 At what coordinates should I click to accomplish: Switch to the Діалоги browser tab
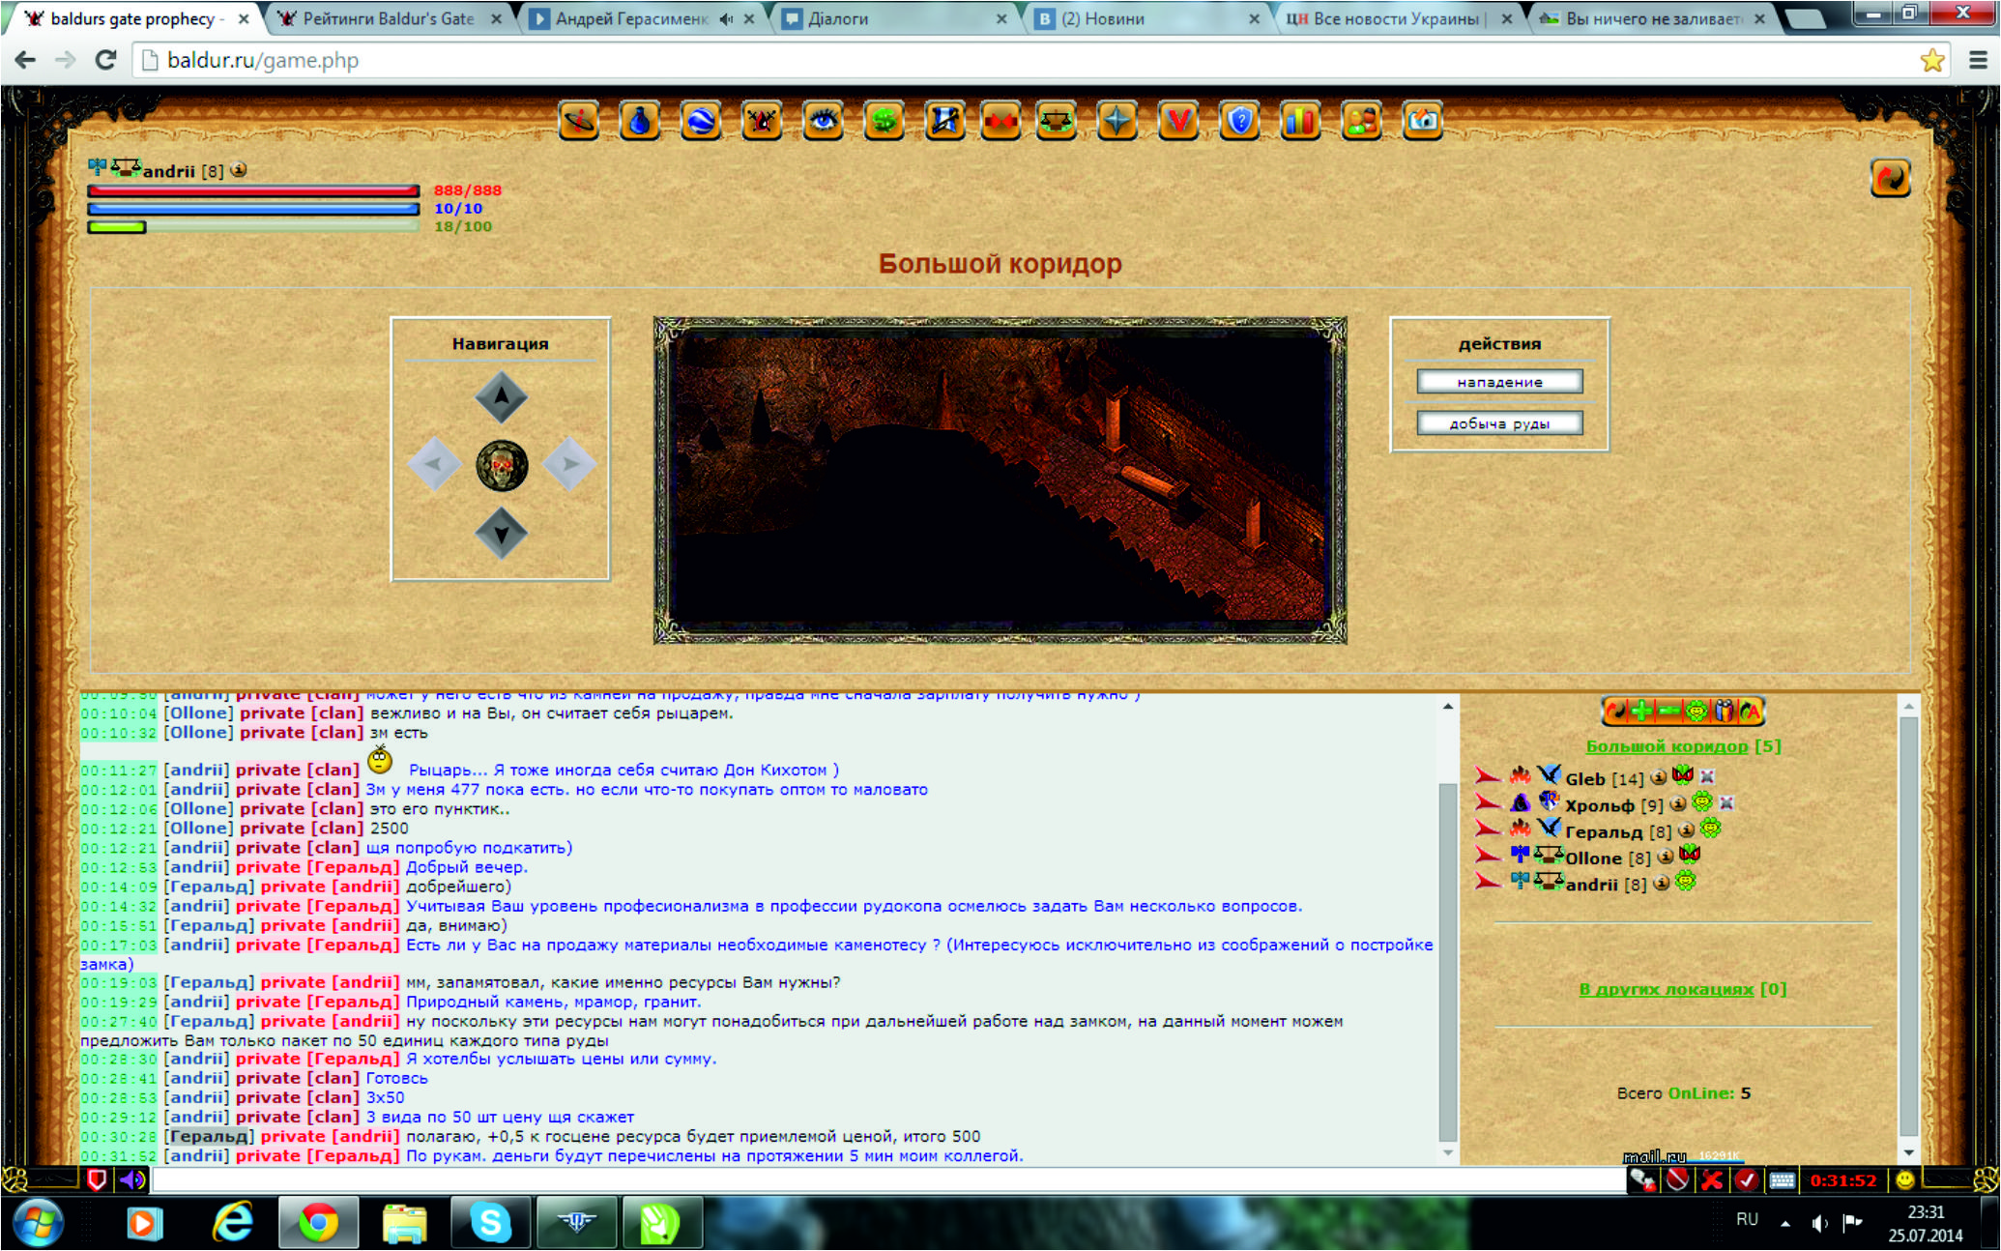[x=894, y=18]
